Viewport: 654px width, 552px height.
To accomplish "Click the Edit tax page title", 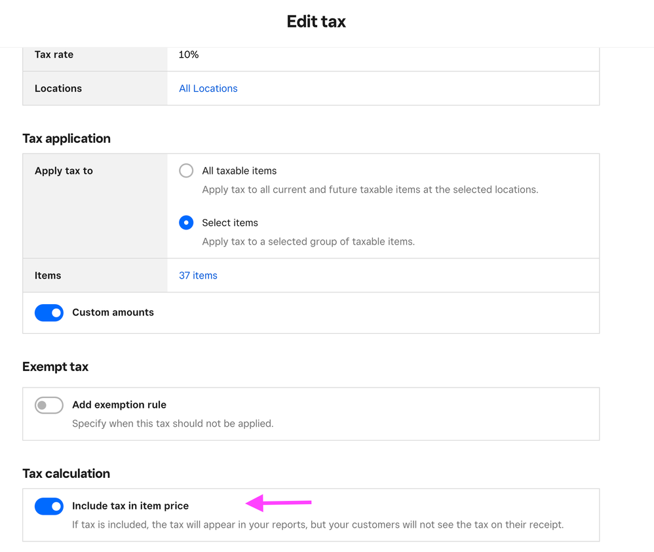I will [316, 22].
